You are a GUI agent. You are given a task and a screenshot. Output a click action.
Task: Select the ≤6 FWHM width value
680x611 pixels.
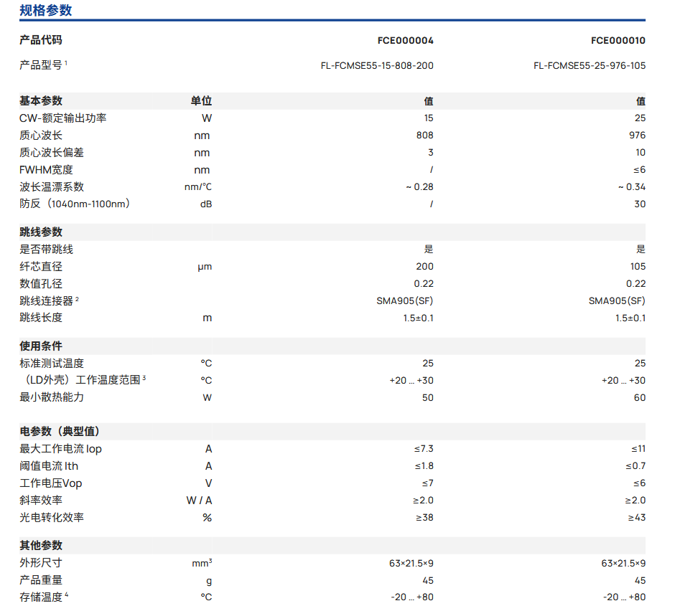pyautogui.click(x=638, y=170)
